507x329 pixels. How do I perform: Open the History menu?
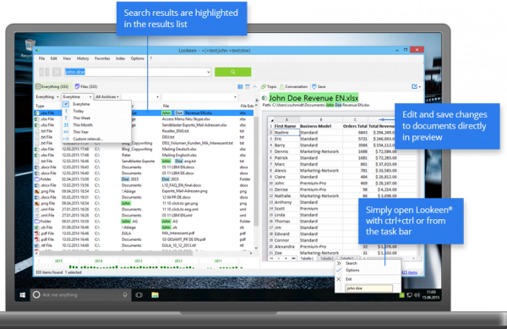83,58
